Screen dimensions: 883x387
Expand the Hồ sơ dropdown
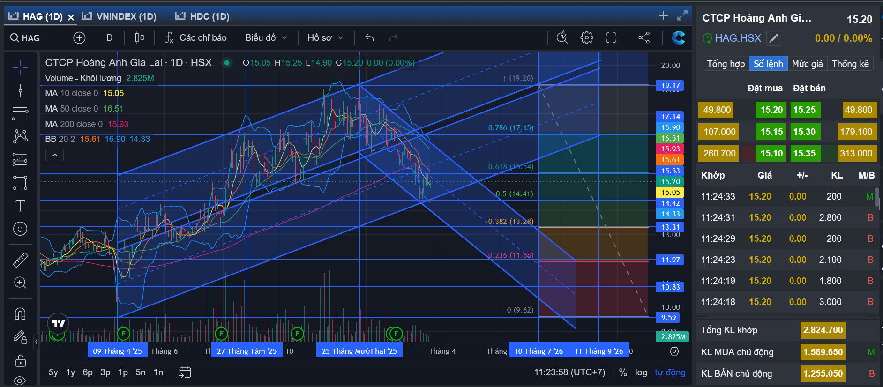coord(326,38)
